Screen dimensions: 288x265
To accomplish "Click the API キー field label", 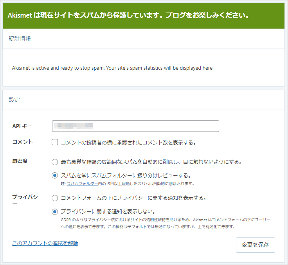I will click(22, 126).
